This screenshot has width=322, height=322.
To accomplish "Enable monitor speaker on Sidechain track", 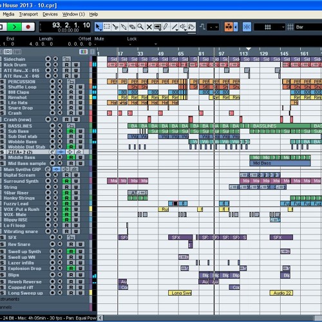I will 55,59.
